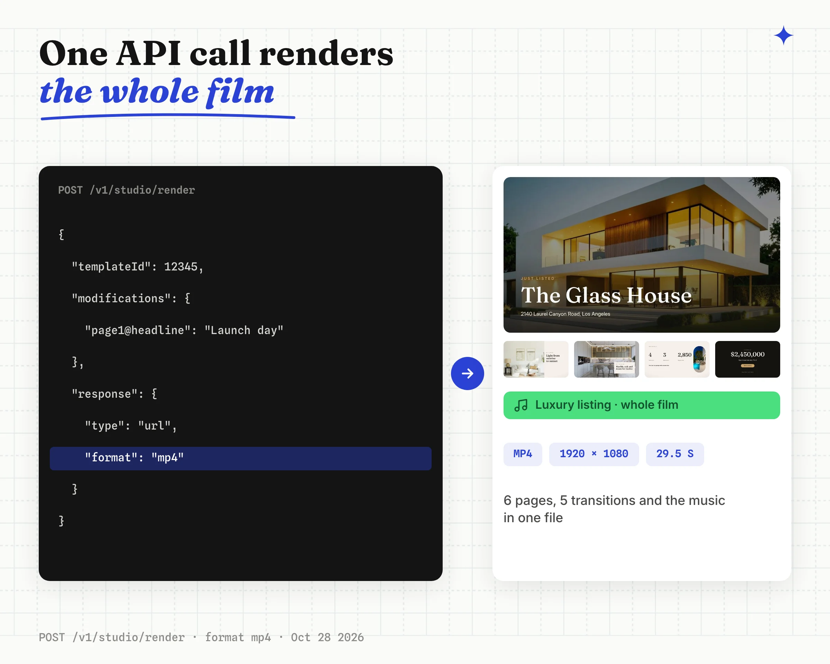Image resolution: width=830 pixels, height=664 pixels.
Task: Click the "response": { line
Action: (114, 394)
